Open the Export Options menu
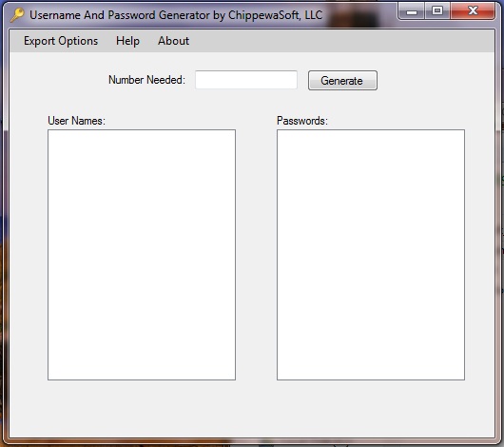The image size is (504, 447). 61,41
